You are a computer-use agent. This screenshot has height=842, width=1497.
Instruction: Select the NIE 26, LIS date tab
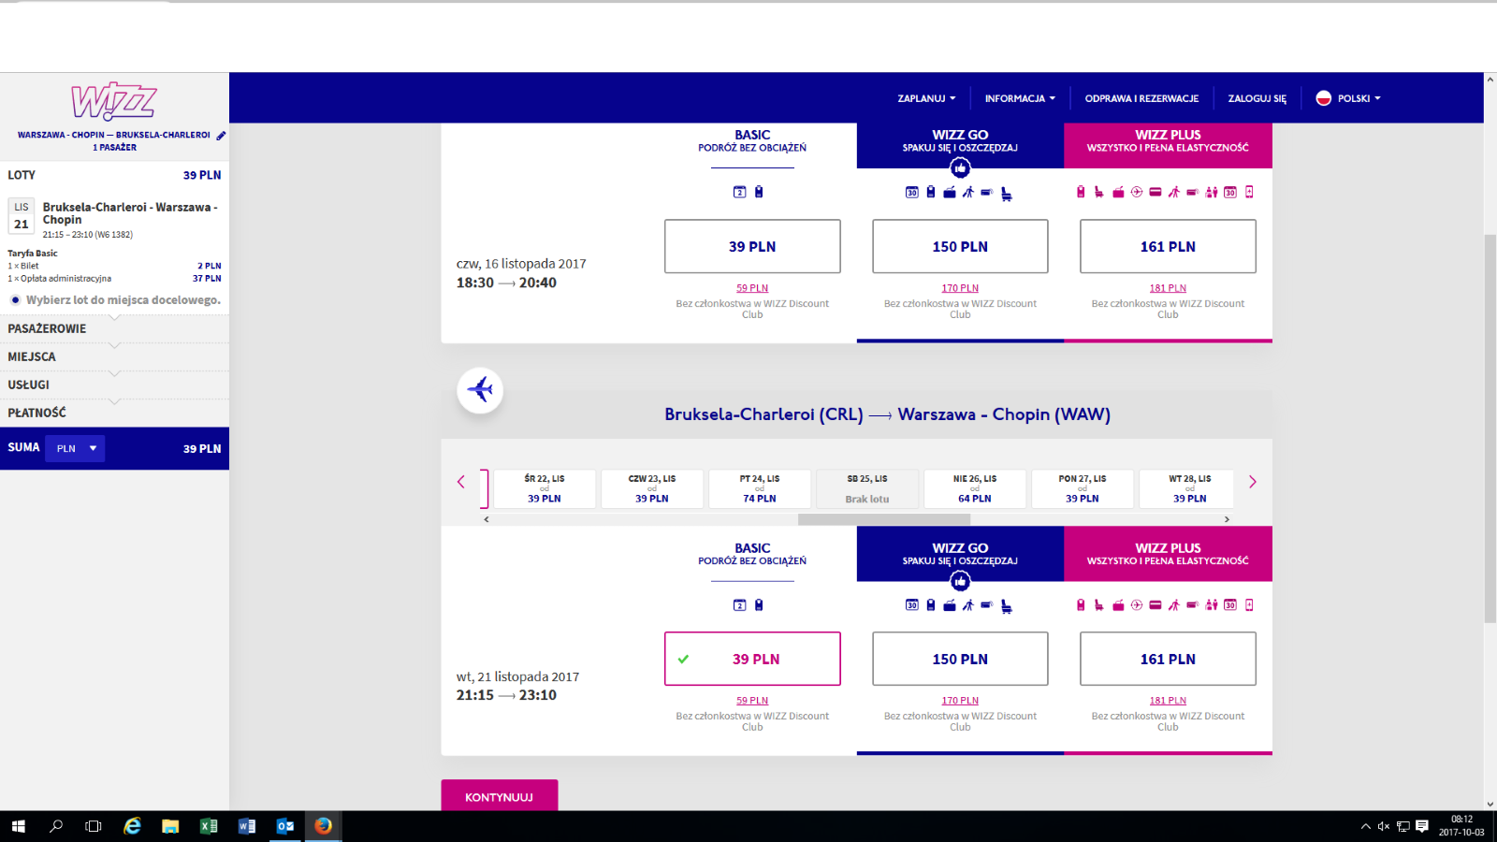coord(975,488)
